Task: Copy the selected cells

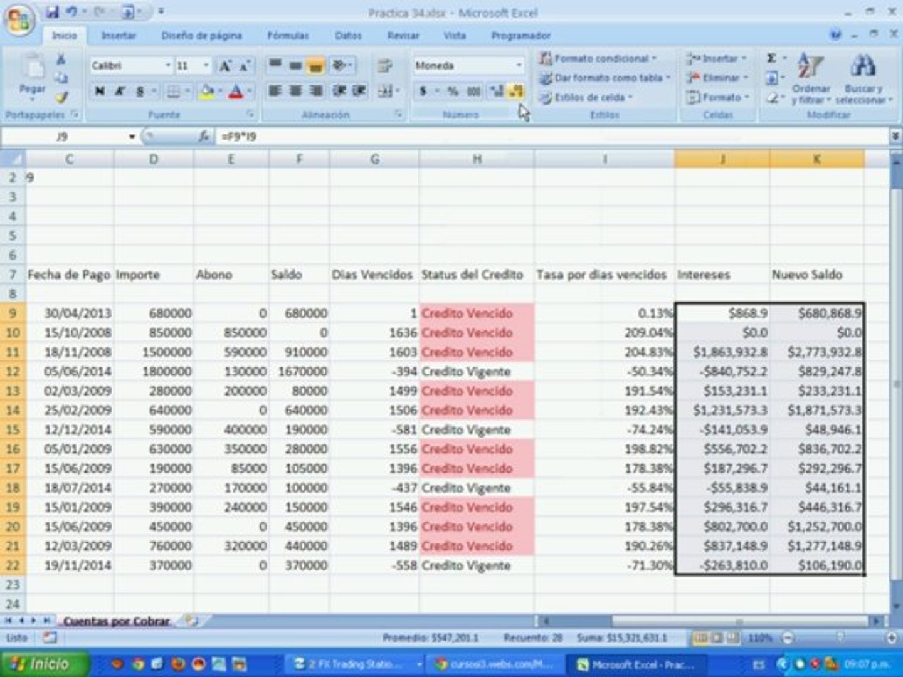Action: click(x=61, y=78)
